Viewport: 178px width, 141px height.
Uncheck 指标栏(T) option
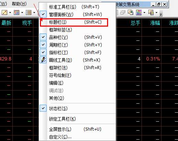(77, 53)
